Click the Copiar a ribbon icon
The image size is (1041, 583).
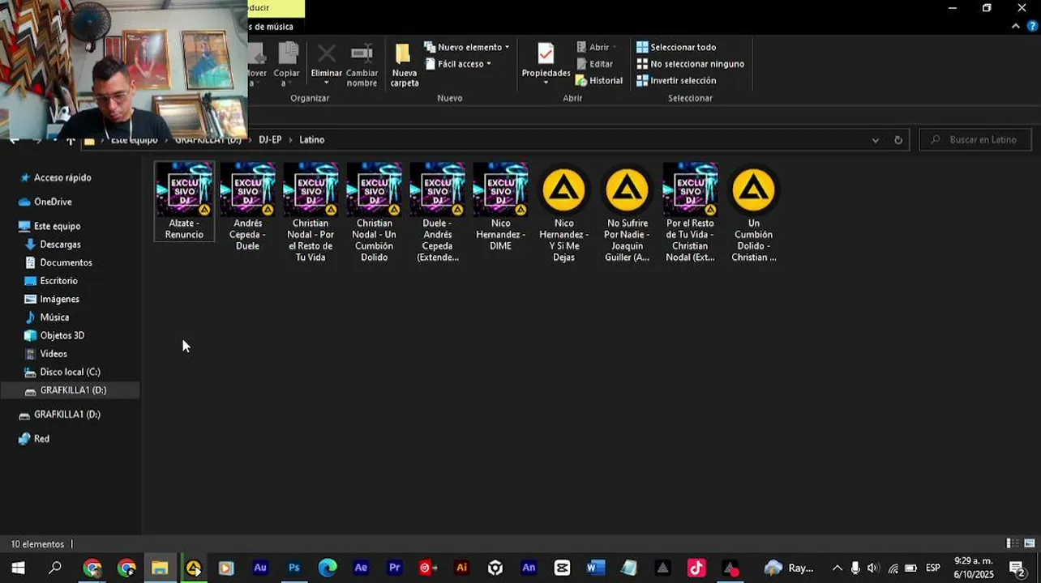tap(288, 53)
